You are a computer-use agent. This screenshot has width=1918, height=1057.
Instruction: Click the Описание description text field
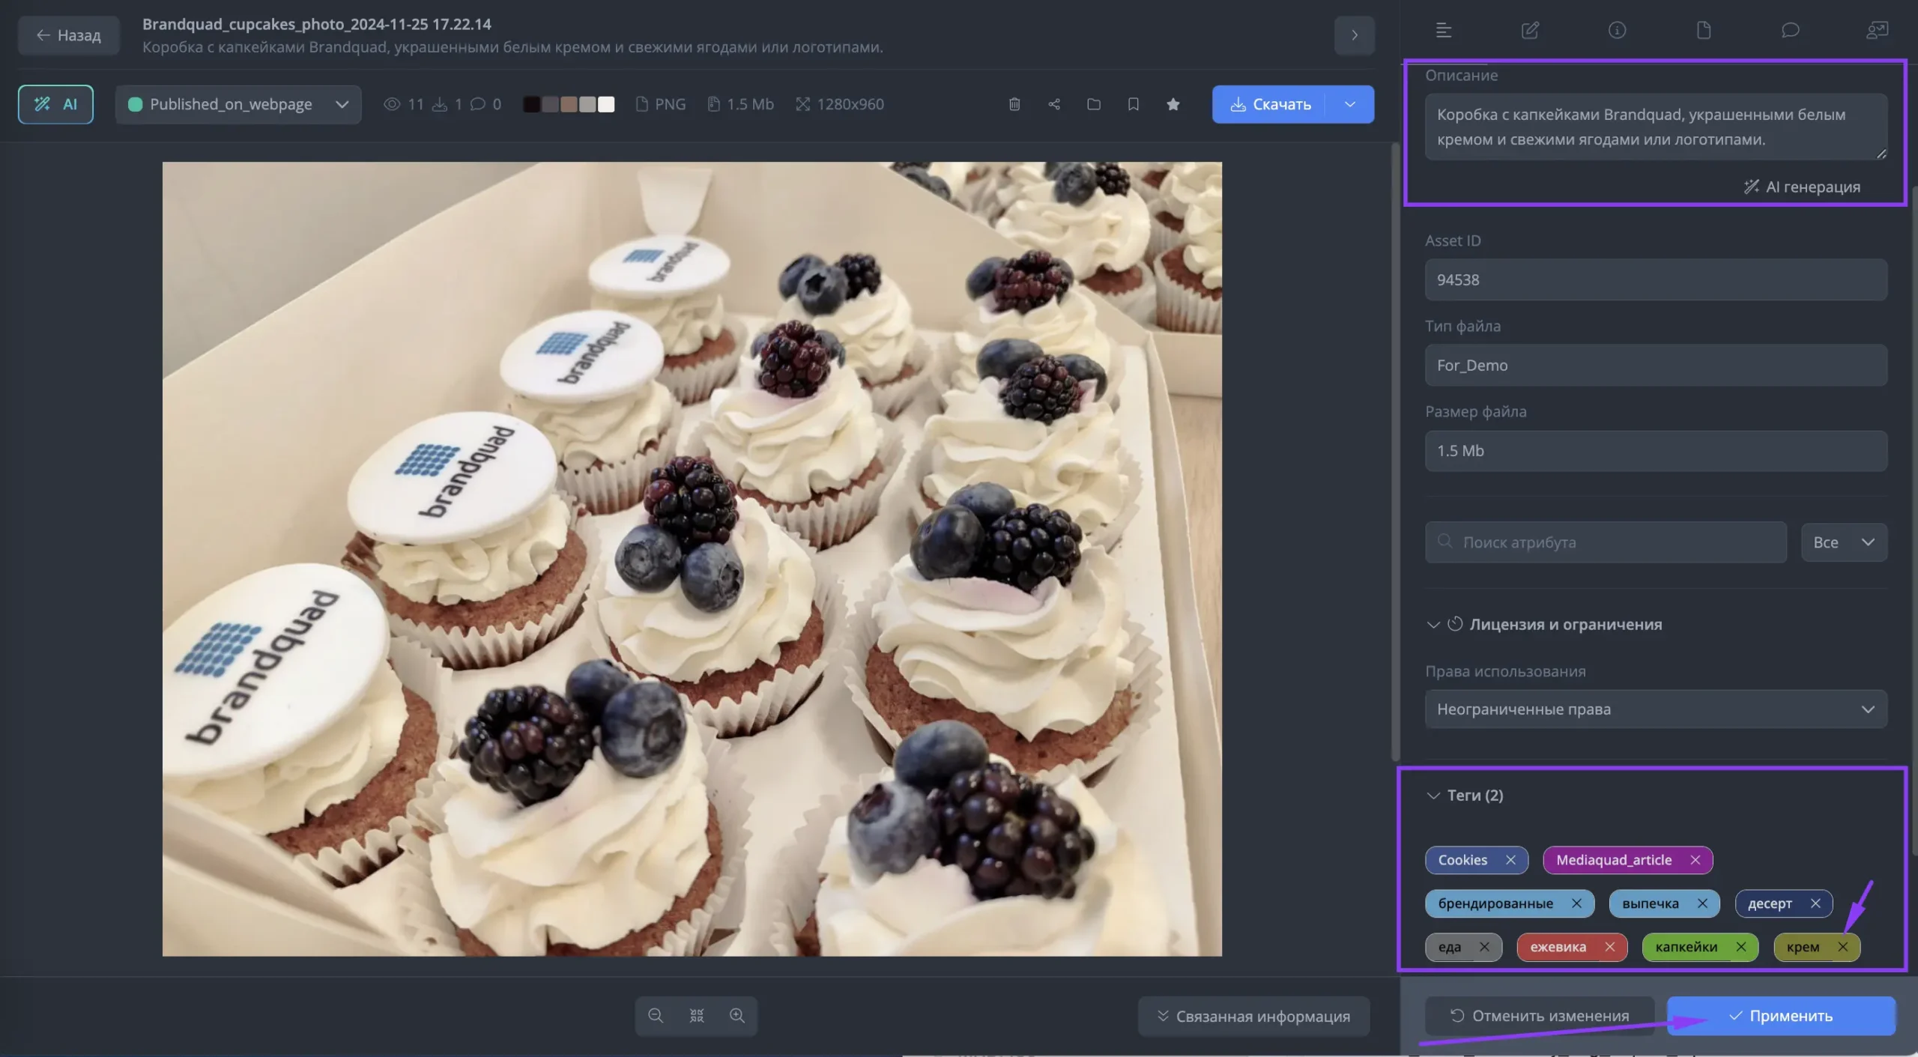[1656, 127]
